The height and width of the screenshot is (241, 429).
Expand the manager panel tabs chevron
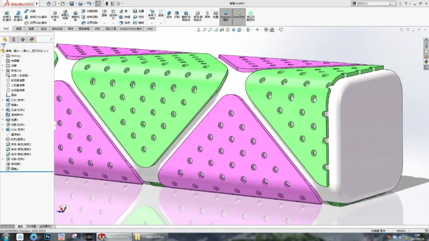pos(51,40)
